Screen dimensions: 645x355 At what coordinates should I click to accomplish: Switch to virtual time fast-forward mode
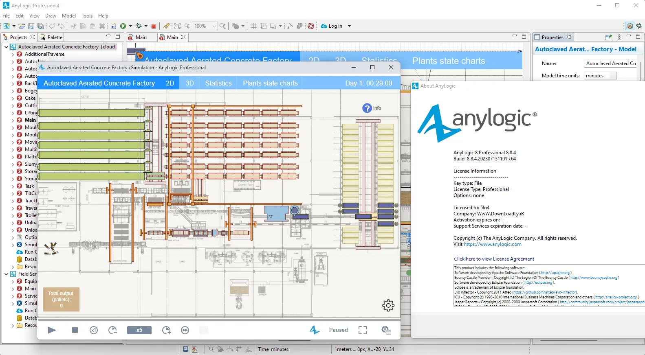pyautogui.click(x=185, y=330)
